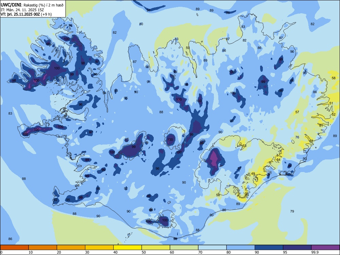The image size is (340, 255).
Task: Select the orange 10–20 legend color segment
Action: 43,248
